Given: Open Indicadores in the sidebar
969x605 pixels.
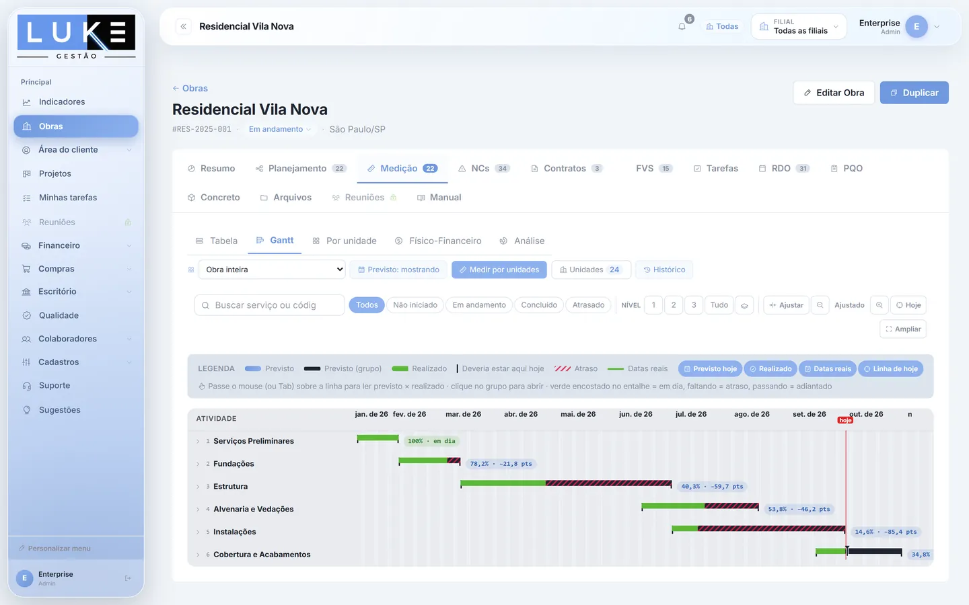Looking at the screenshot, I should (76, 102).
